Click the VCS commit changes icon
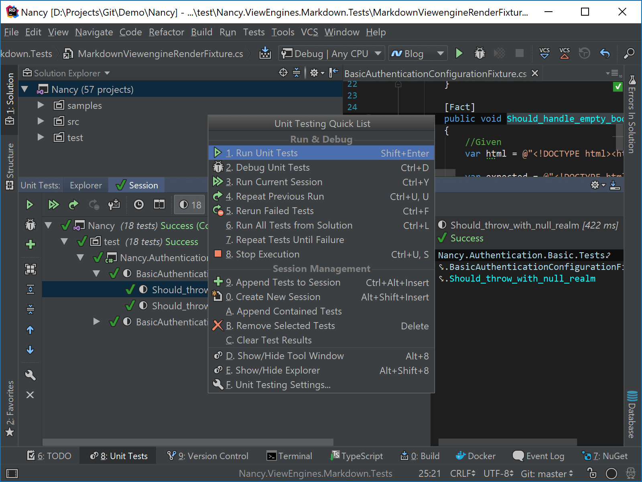The height and width of the screenshot is (482, 642). 565,53
